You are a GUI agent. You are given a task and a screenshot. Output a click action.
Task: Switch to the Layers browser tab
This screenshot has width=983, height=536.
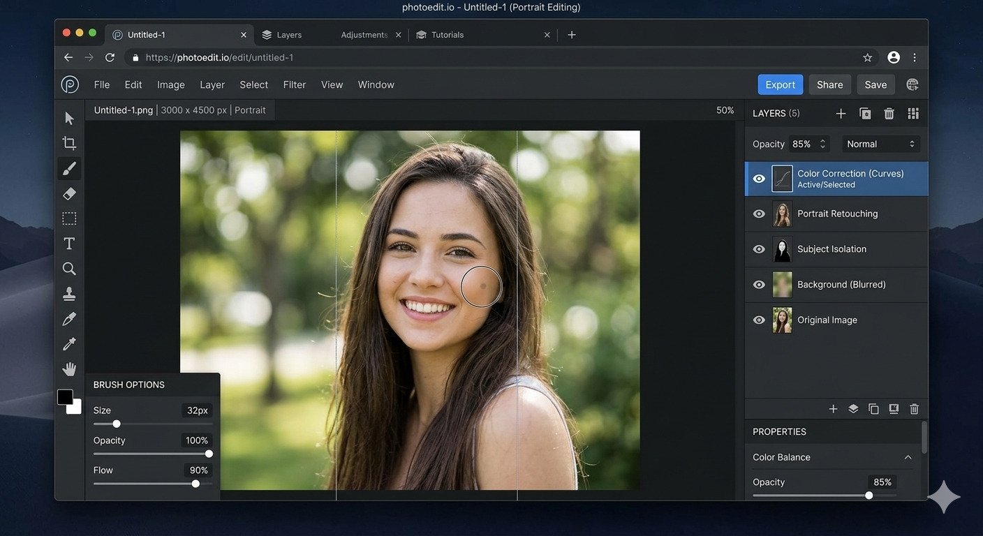coord(289,35)
